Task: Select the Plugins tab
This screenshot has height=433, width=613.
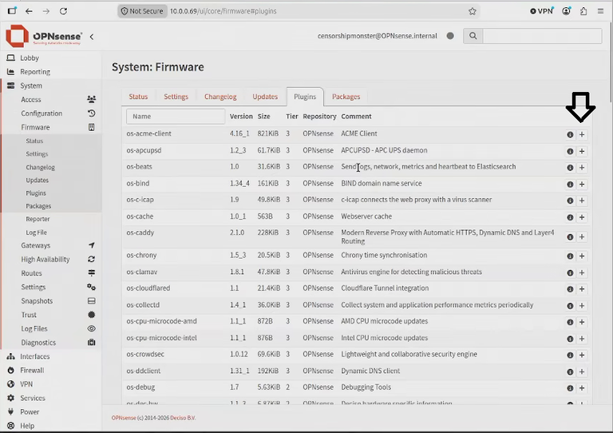Action: (x=305, y=97)
